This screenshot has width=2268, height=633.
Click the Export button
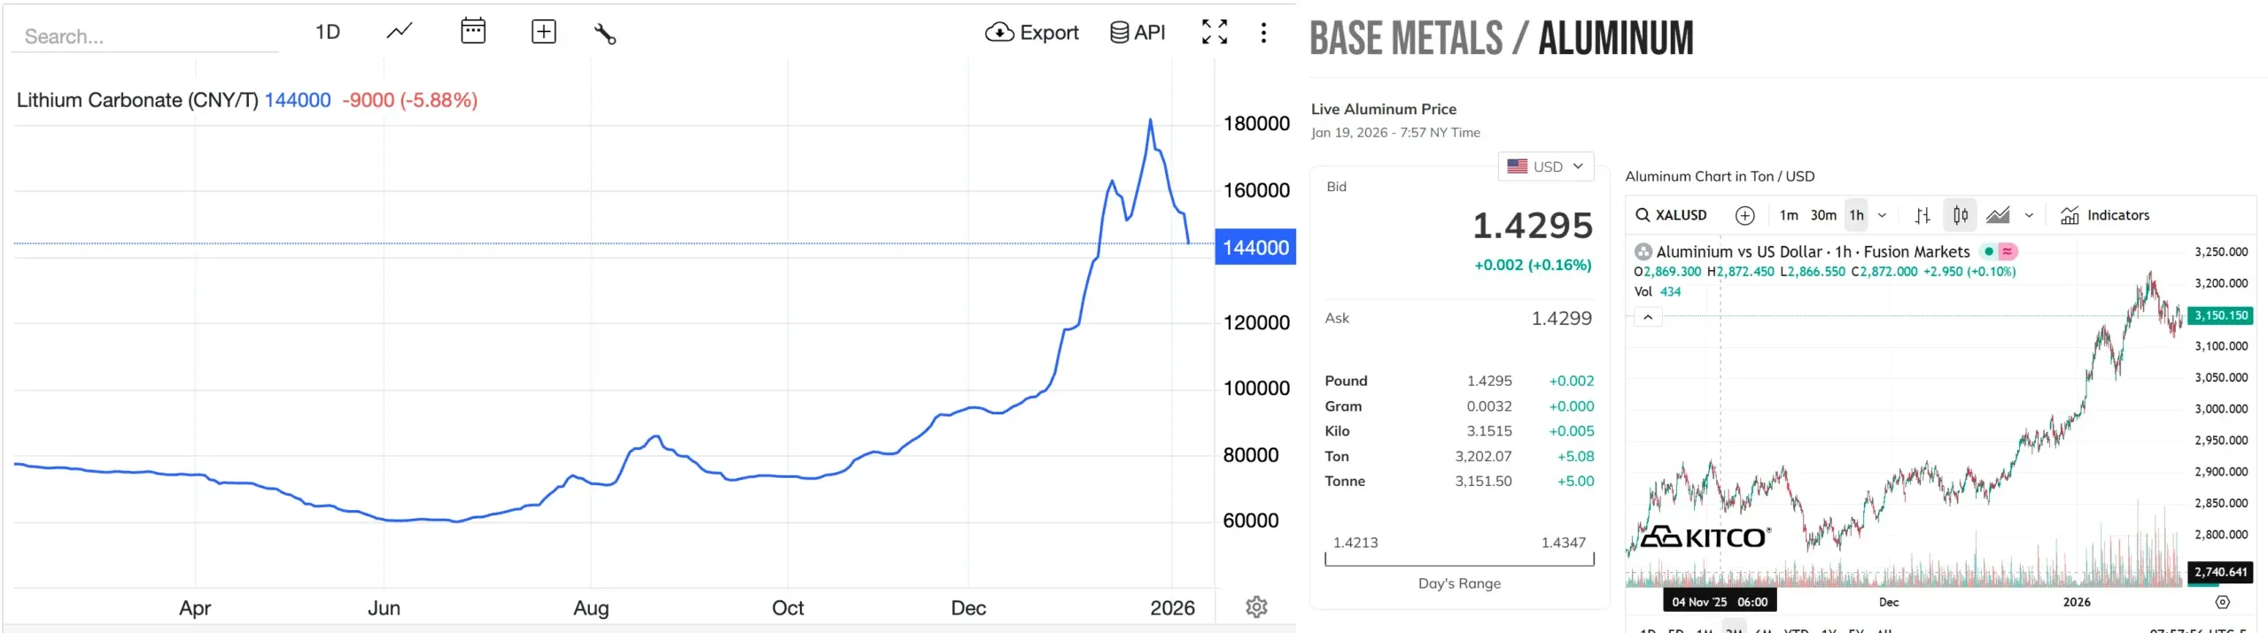click(x=1032, y=33)
